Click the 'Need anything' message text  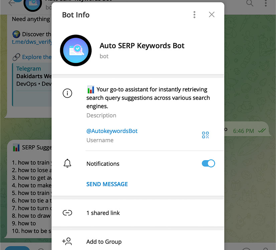[x=31, y=19]
